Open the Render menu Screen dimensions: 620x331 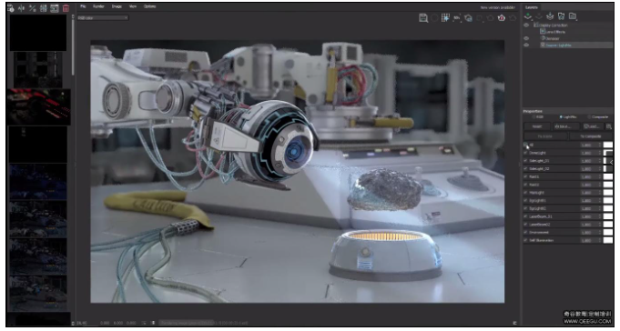point(98,6)
